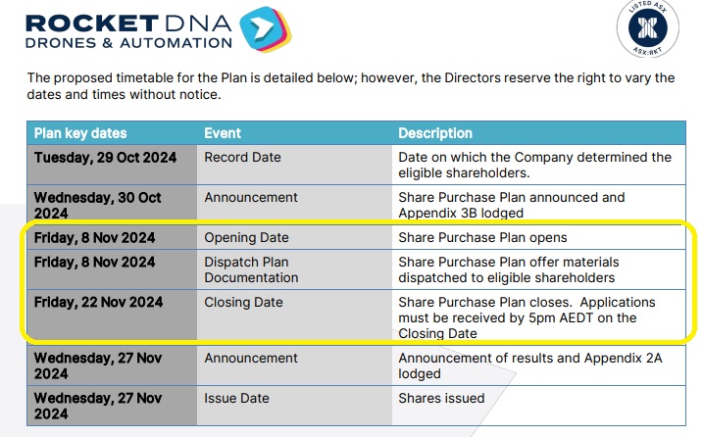Click the 'DRONES & AUTOMATION' tagline text
Screen dimensions: 703x437
click(x=128, y=43)
